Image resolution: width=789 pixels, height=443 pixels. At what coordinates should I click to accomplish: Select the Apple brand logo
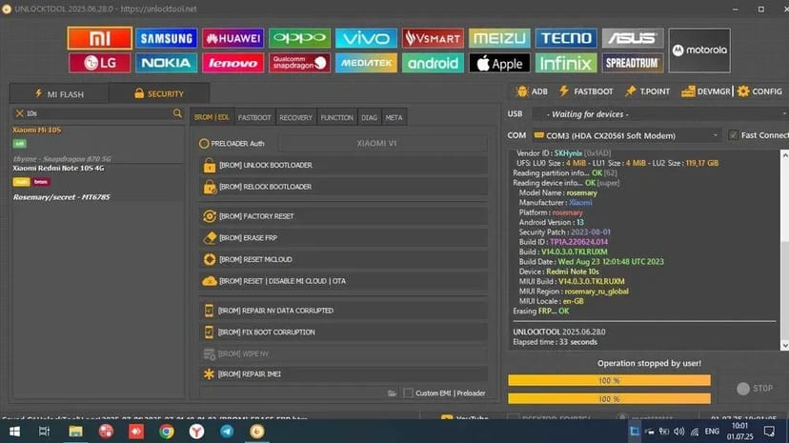click(499, 63)
